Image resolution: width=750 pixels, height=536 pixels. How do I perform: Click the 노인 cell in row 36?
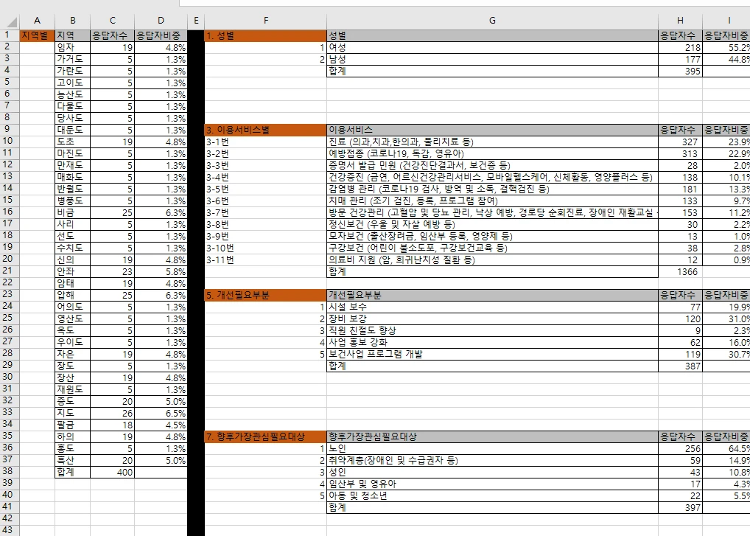tap(492, 448)
